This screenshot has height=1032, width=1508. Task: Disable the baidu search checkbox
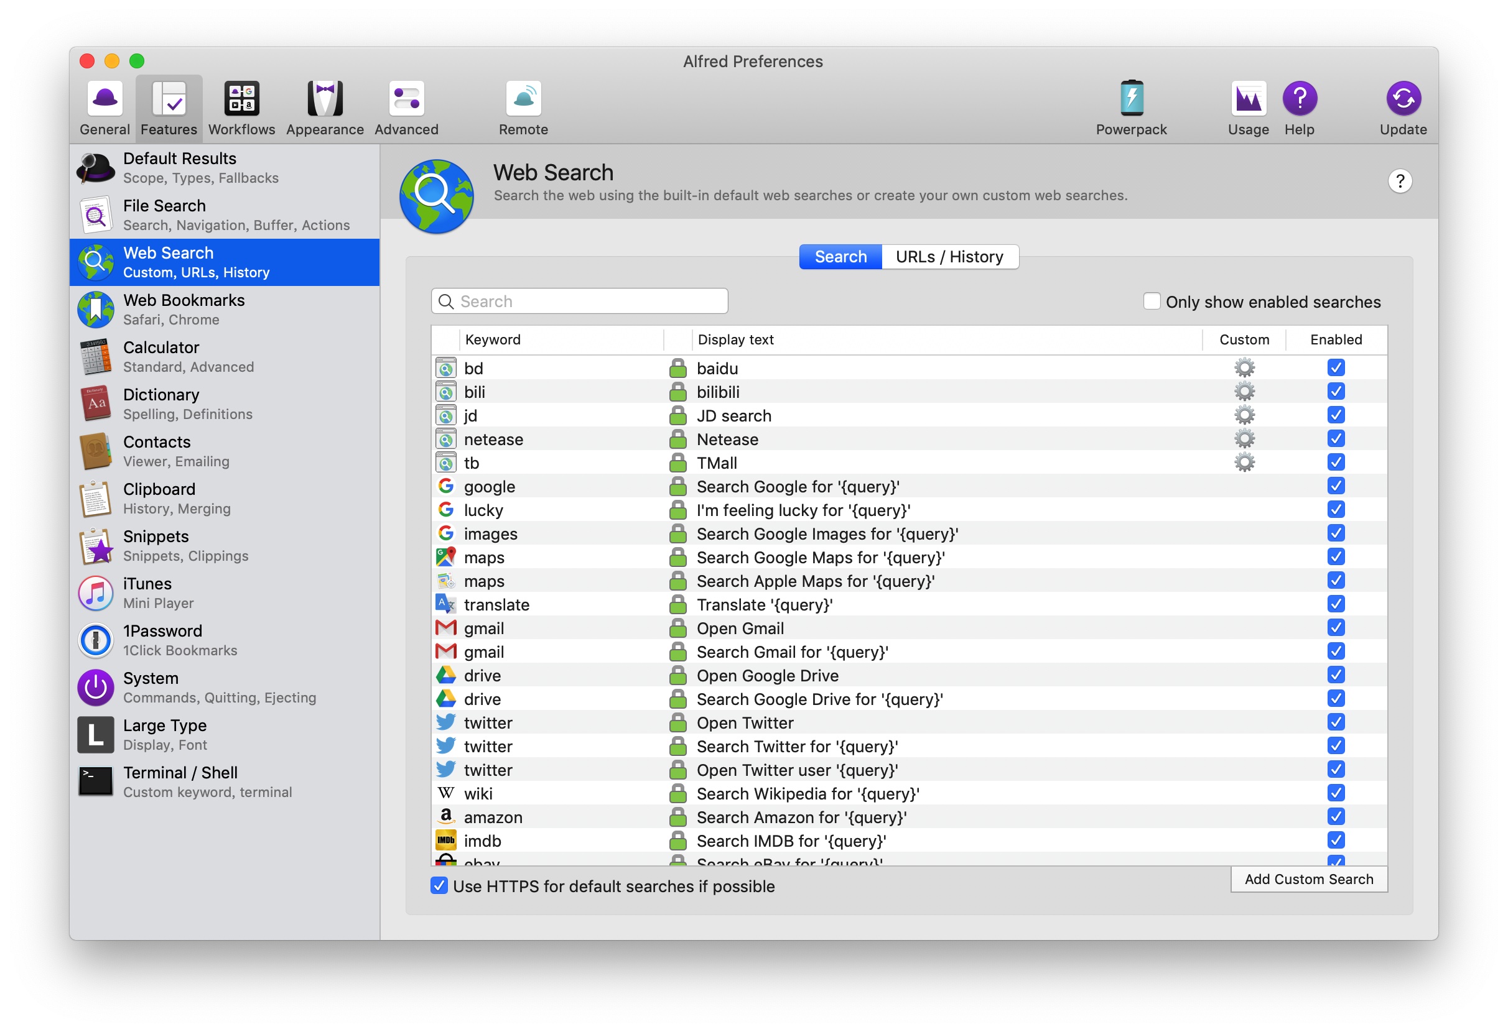click(1336, 368)
